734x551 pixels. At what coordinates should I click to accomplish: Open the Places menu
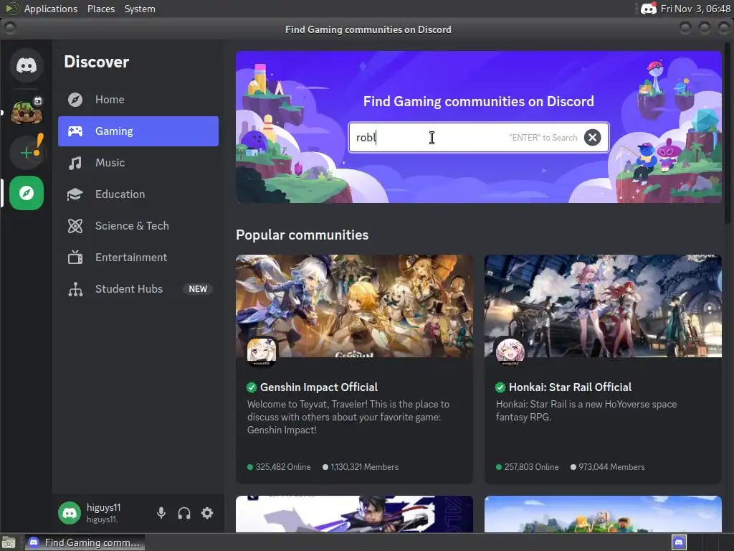pos(100,9)
